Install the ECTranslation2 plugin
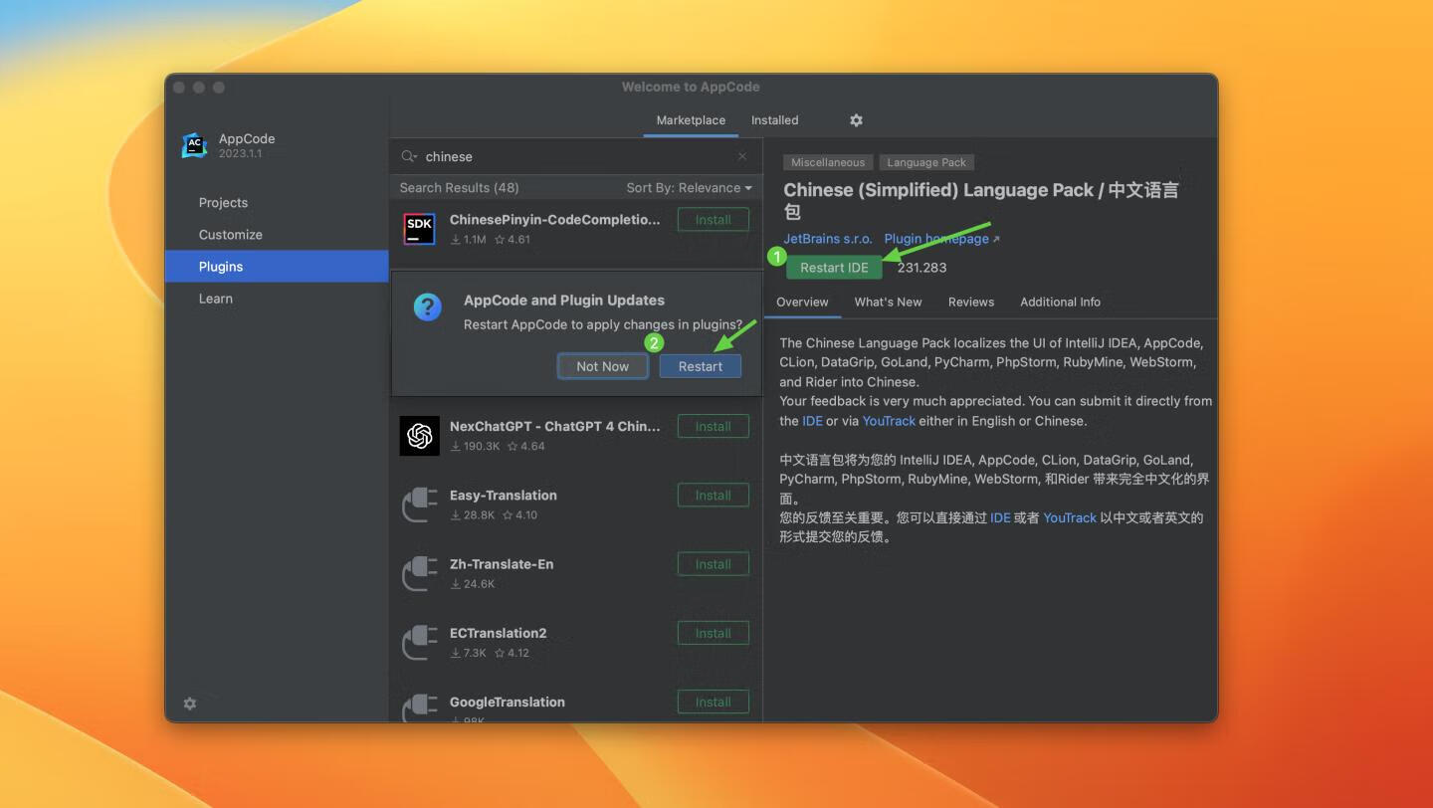 point(713,633)
